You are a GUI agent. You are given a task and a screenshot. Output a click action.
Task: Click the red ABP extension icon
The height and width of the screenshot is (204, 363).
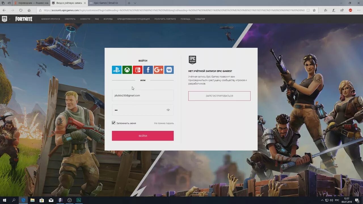click(351, 10)
